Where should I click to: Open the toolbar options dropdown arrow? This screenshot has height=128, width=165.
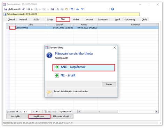point(108,9)
